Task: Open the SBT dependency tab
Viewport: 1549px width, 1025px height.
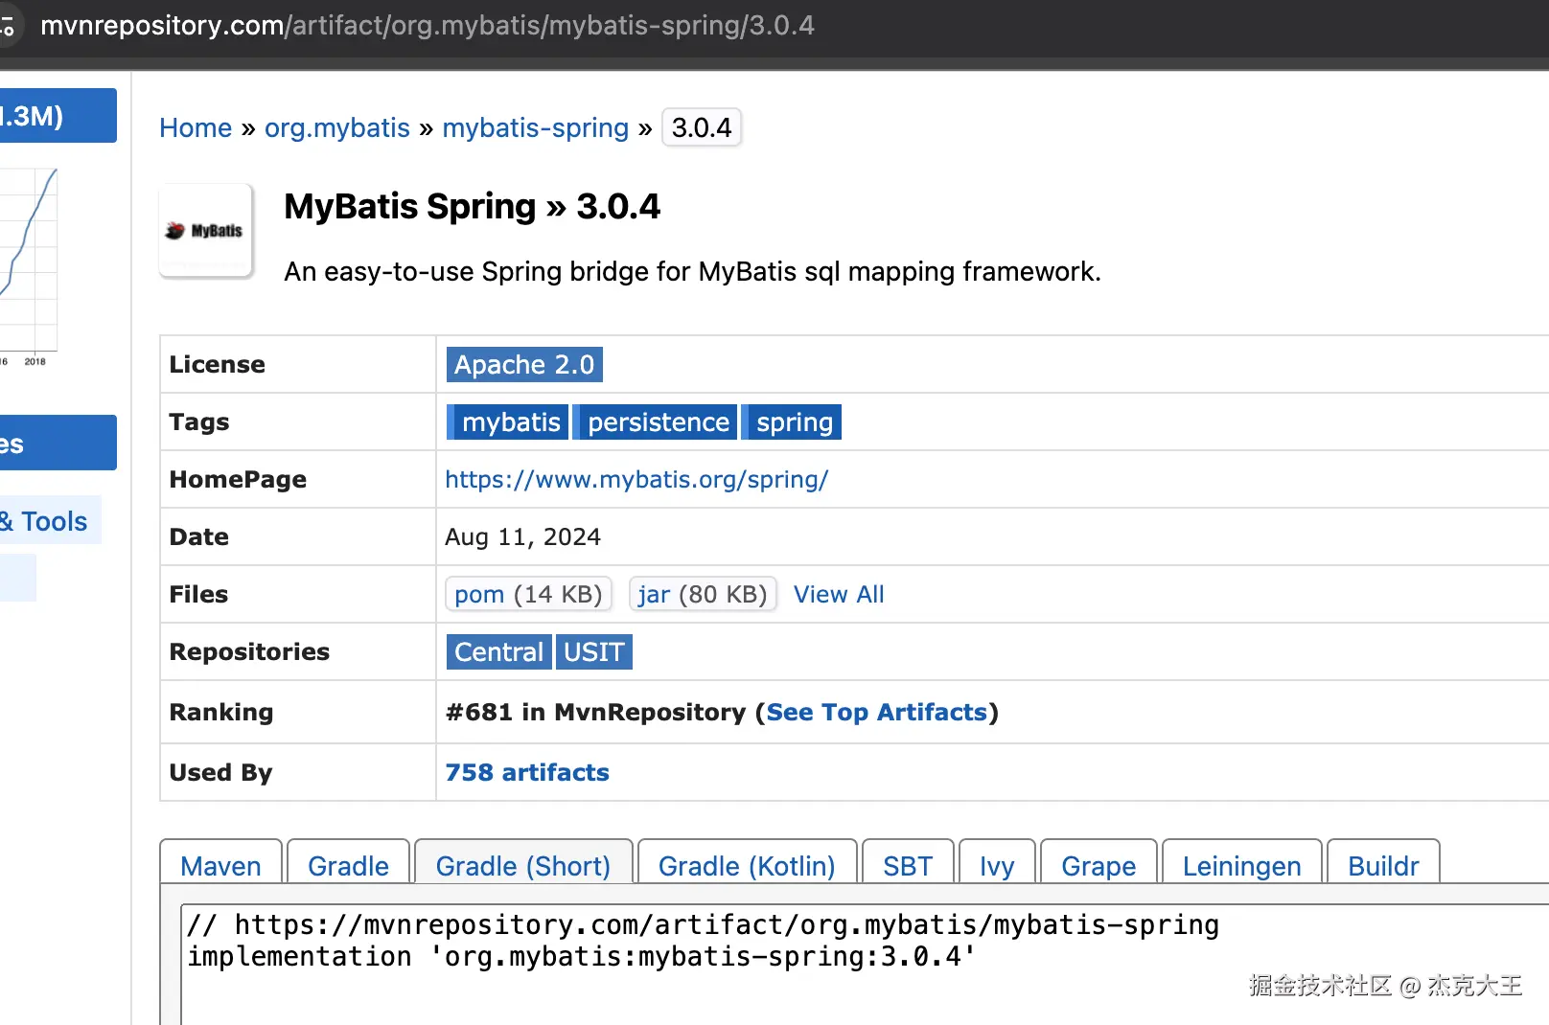Action: (x=907, y=866)
